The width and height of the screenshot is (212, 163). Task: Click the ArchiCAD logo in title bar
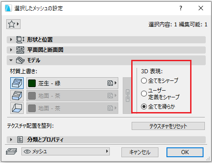click(x=8, y=8)
